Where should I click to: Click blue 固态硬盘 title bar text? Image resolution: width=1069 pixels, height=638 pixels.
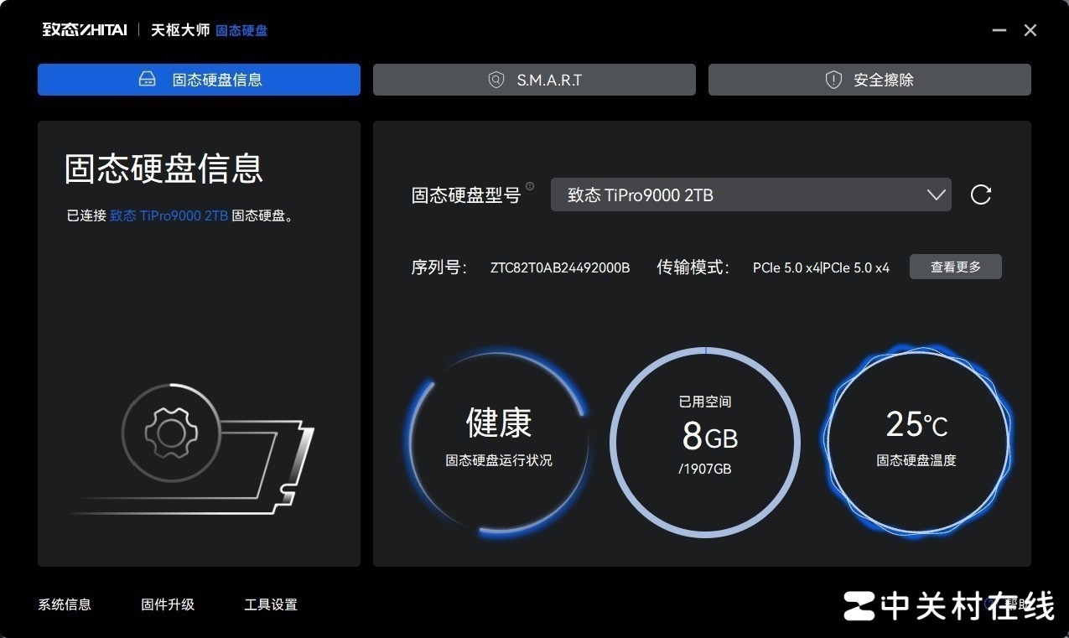coord(241,30)
